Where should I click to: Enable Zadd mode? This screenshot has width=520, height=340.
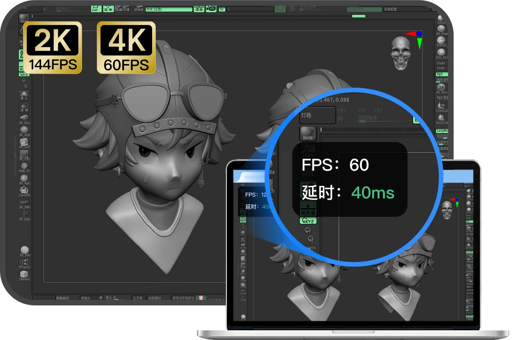[x=441, y=64]
